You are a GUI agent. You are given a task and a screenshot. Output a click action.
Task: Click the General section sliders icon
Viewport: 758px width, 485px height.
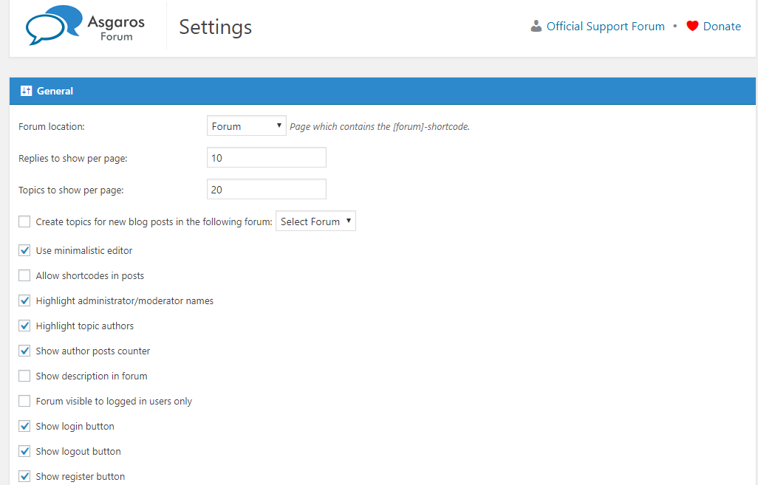coord(26,91)
